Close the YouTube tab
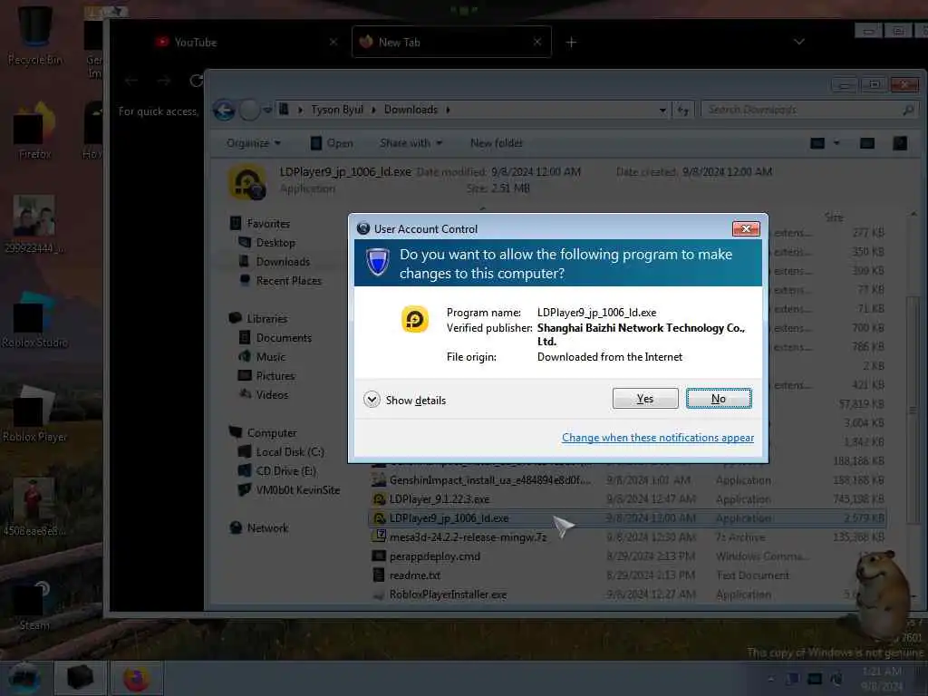928x696 pixels. tap(333, 42)
